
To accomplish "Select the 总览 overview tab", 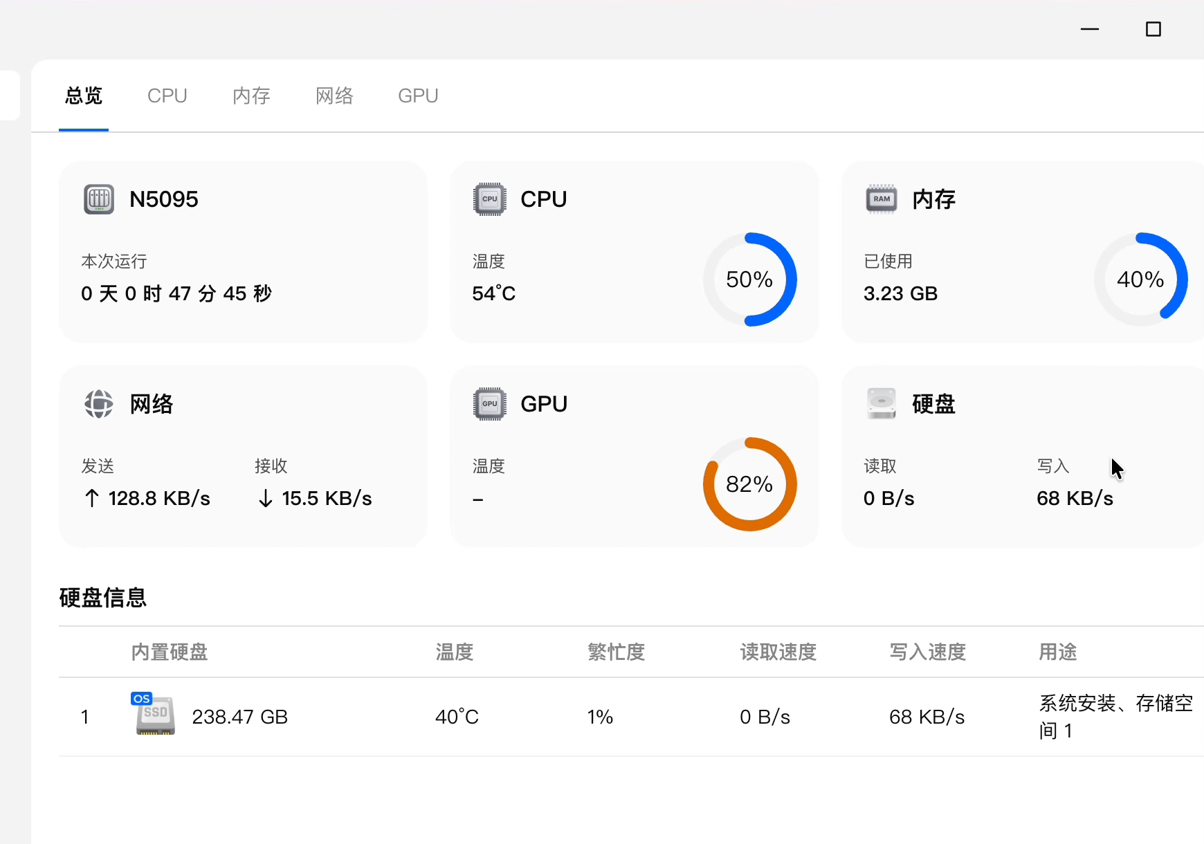I will [x=84, y=95].
